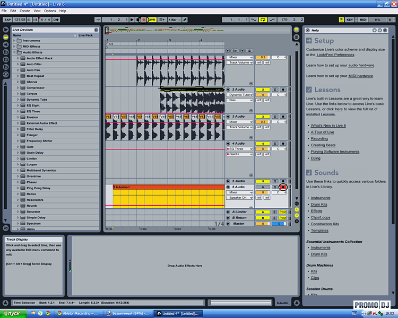
Task: Click the Previous Locator arrow button
Action: 228,51
